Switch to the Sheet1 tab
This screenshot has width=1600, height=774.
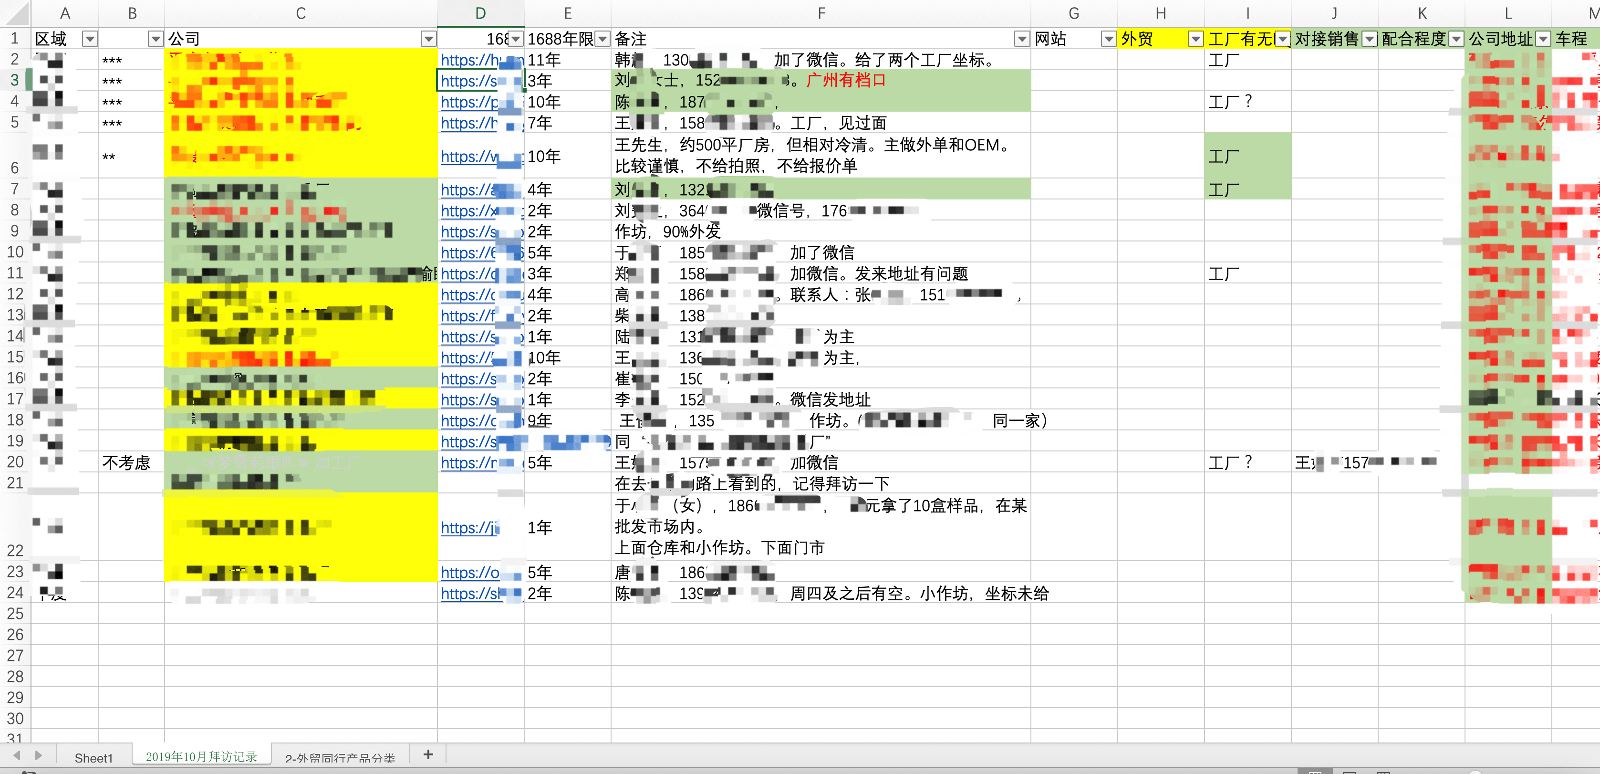click(94, 758)
